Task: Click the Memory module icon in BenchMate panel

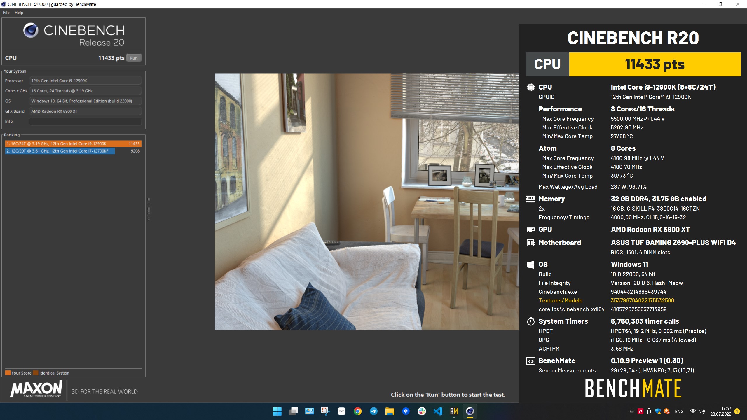Action: click(x=530, y=199)
